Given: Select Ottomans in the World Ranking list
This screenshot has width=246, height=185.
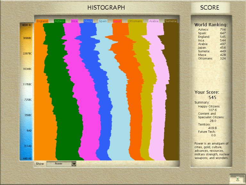Looking at the screenshot, I should (205, 58).
